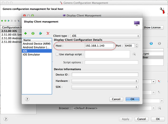Image resolution: width=168 pixels, height=124 pixels.
Task: Click the help question mark in dialog
Action: pos(27,99)
